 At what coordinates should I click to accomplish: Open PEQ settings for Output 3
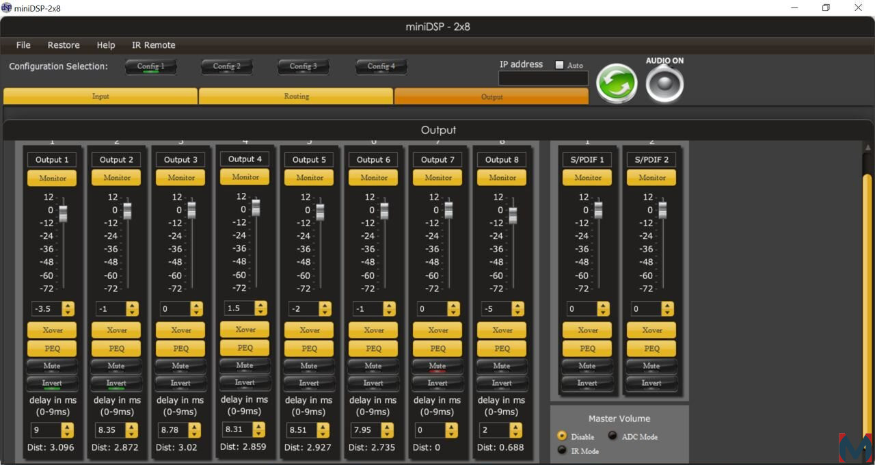pos(181,349)
